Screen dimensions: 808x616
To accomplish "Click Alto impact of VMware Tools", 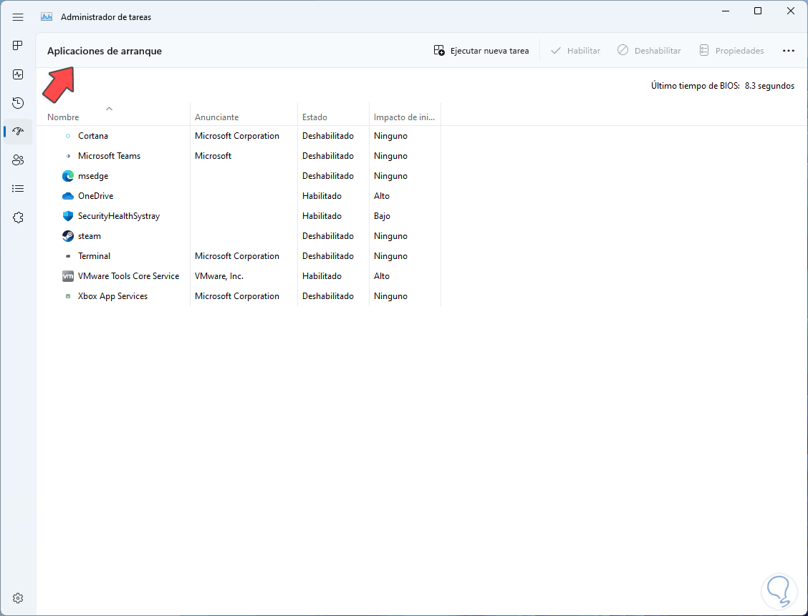I will tap(381, 276).
